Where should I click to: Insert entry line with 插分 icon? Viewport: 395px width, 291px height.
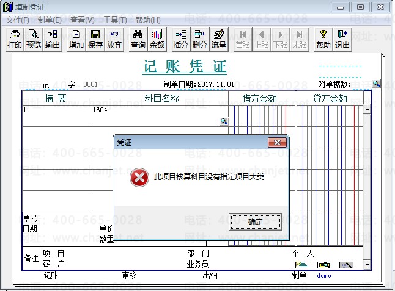(x=181, y=40)
